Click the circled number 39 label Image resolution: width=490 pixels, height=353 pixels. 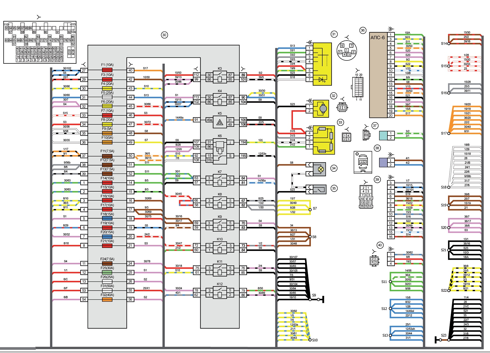click(x=377, y=179)
